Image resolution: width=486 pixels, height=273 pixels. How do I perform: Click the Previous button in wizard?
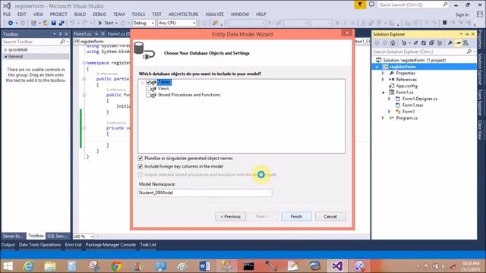[231, 216]
